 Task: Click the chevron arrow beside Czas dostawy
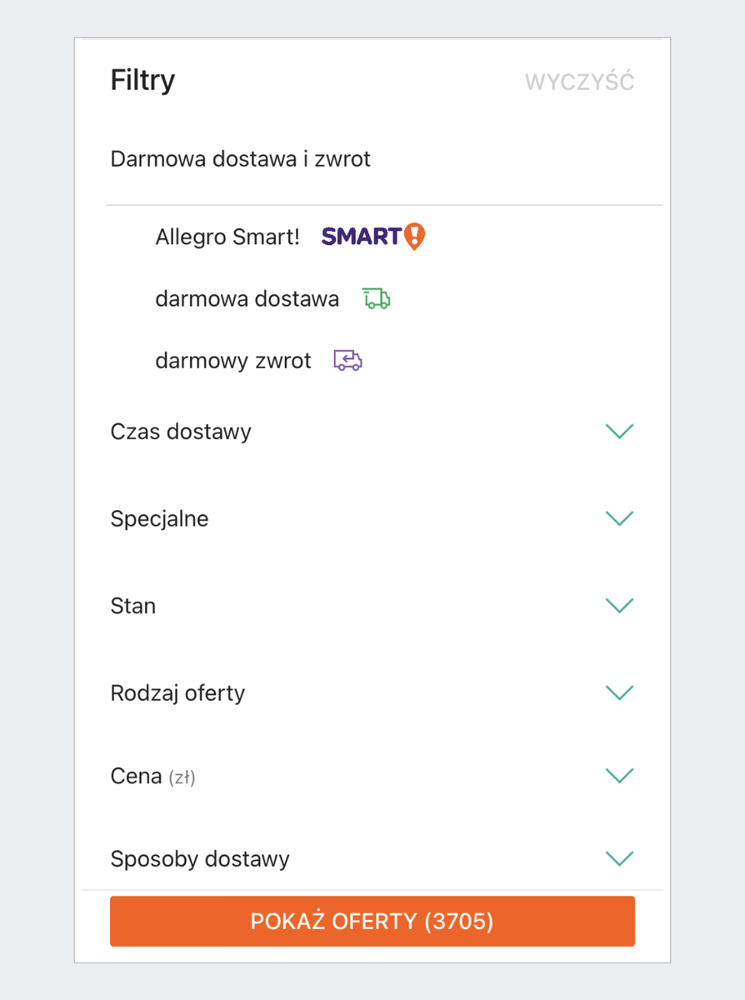click(x=619, y=431)
